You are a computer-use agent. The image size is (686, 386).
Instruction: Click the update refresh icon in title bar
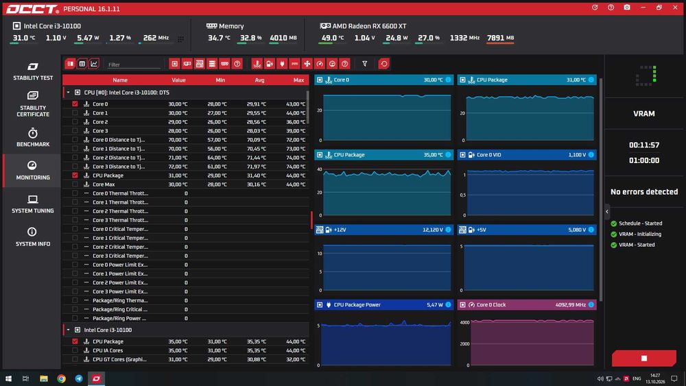(x=595, y=8)
